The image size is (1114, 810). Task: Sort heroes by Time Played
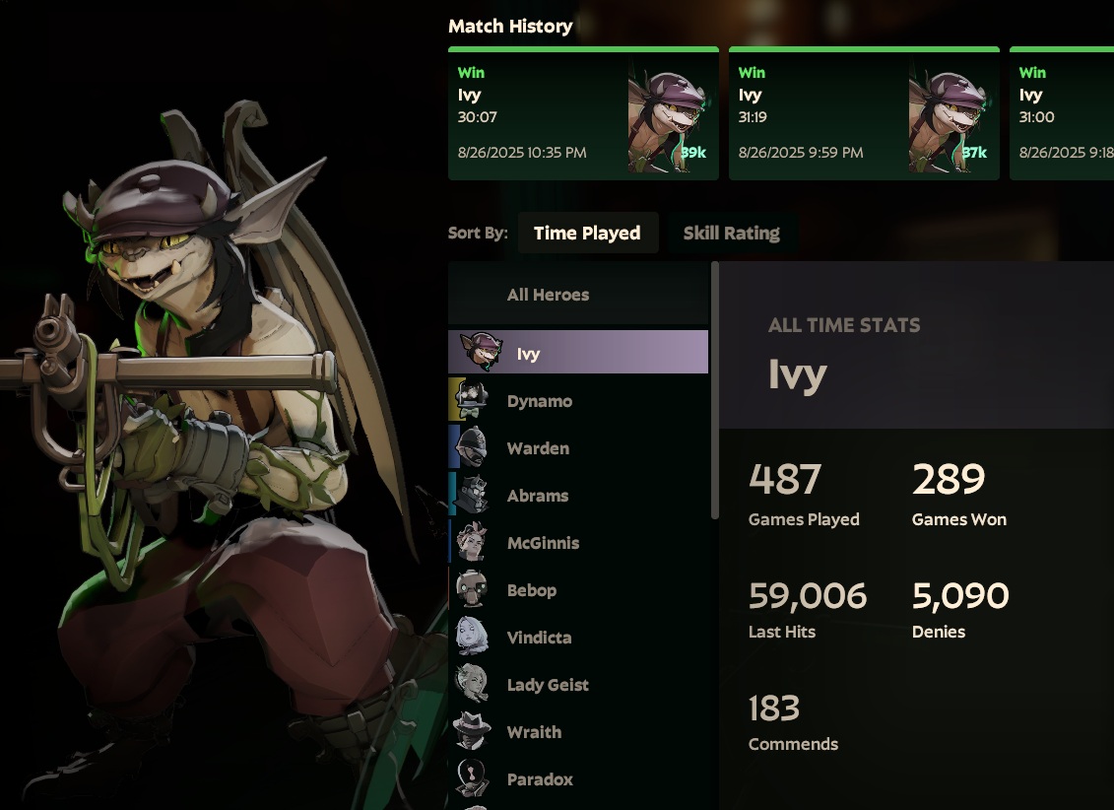[x=588, y=234]
